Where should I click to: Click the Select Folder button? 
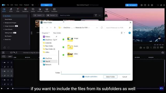[x=110, y=77]
